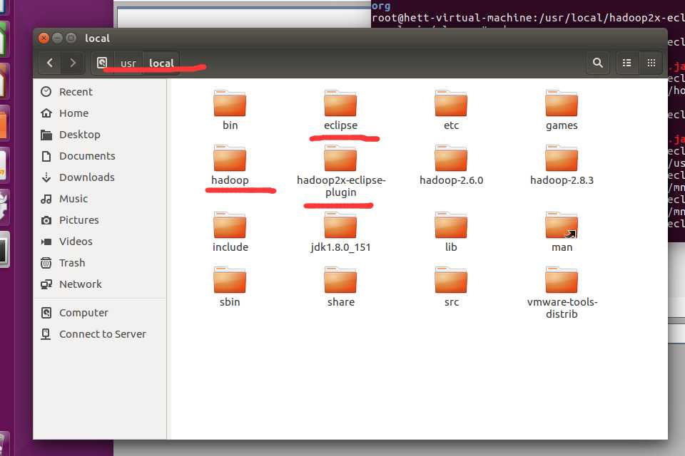Select the include folder icon
This screenshot has width=685, height=456.
(x=230, y=226)
